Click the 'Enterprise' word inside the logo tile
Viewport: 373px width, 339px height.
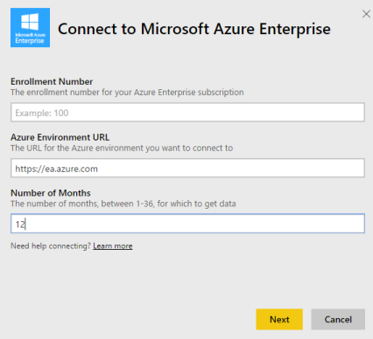pos(30,40)
